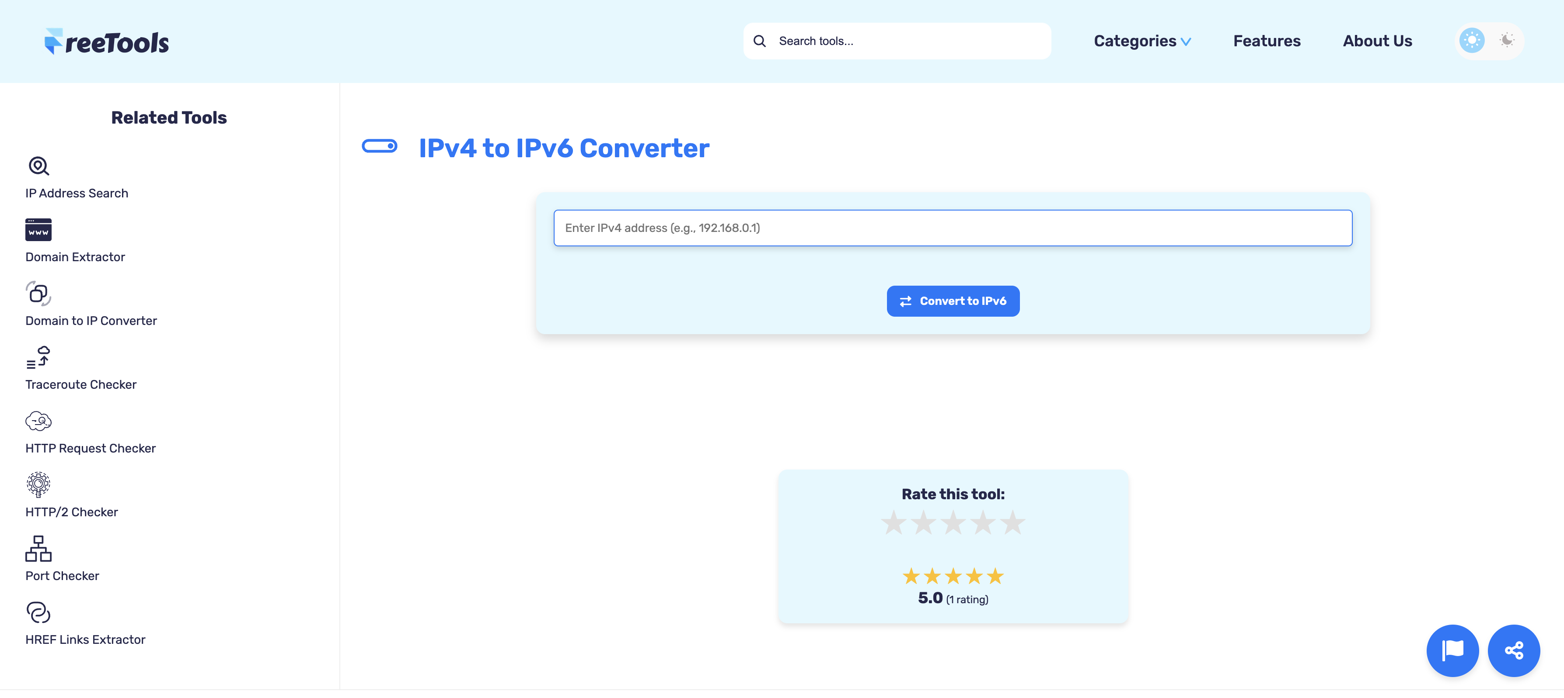Open HTTP/2 Checker link
The height and width of the screenshot is (698, 1564).
pyautogui.click(x=72, y=512)
